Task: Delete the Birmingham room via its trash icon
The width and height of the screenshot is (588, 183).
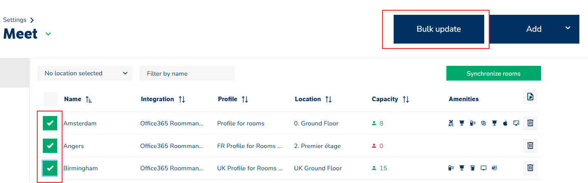Action: pos(530,168)
